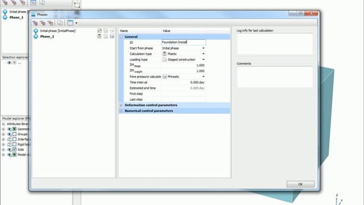Open the Start from phase dropdown
This screenshot has width=364, height=205.
[x=204, y=48]
